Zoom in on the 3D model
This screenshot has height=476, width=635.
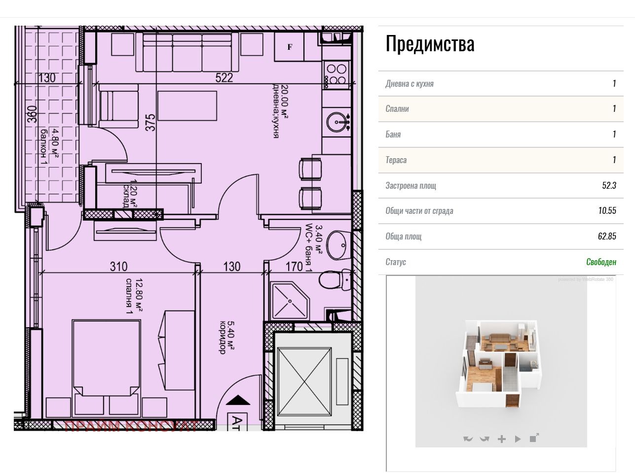click(501, 439)
